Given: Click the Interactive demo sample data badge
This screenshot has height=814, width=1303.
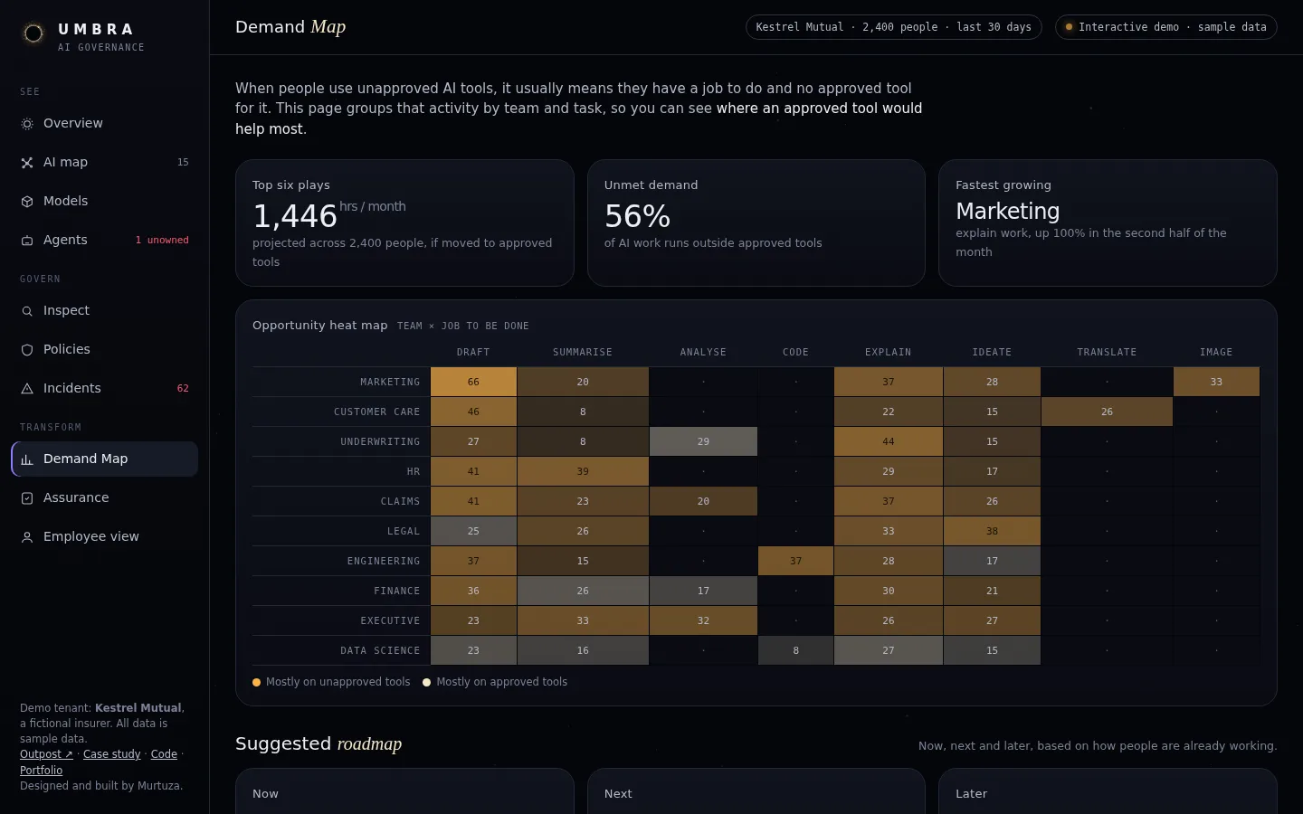Looking at the screenshot, I should [x=1166, y=27].
